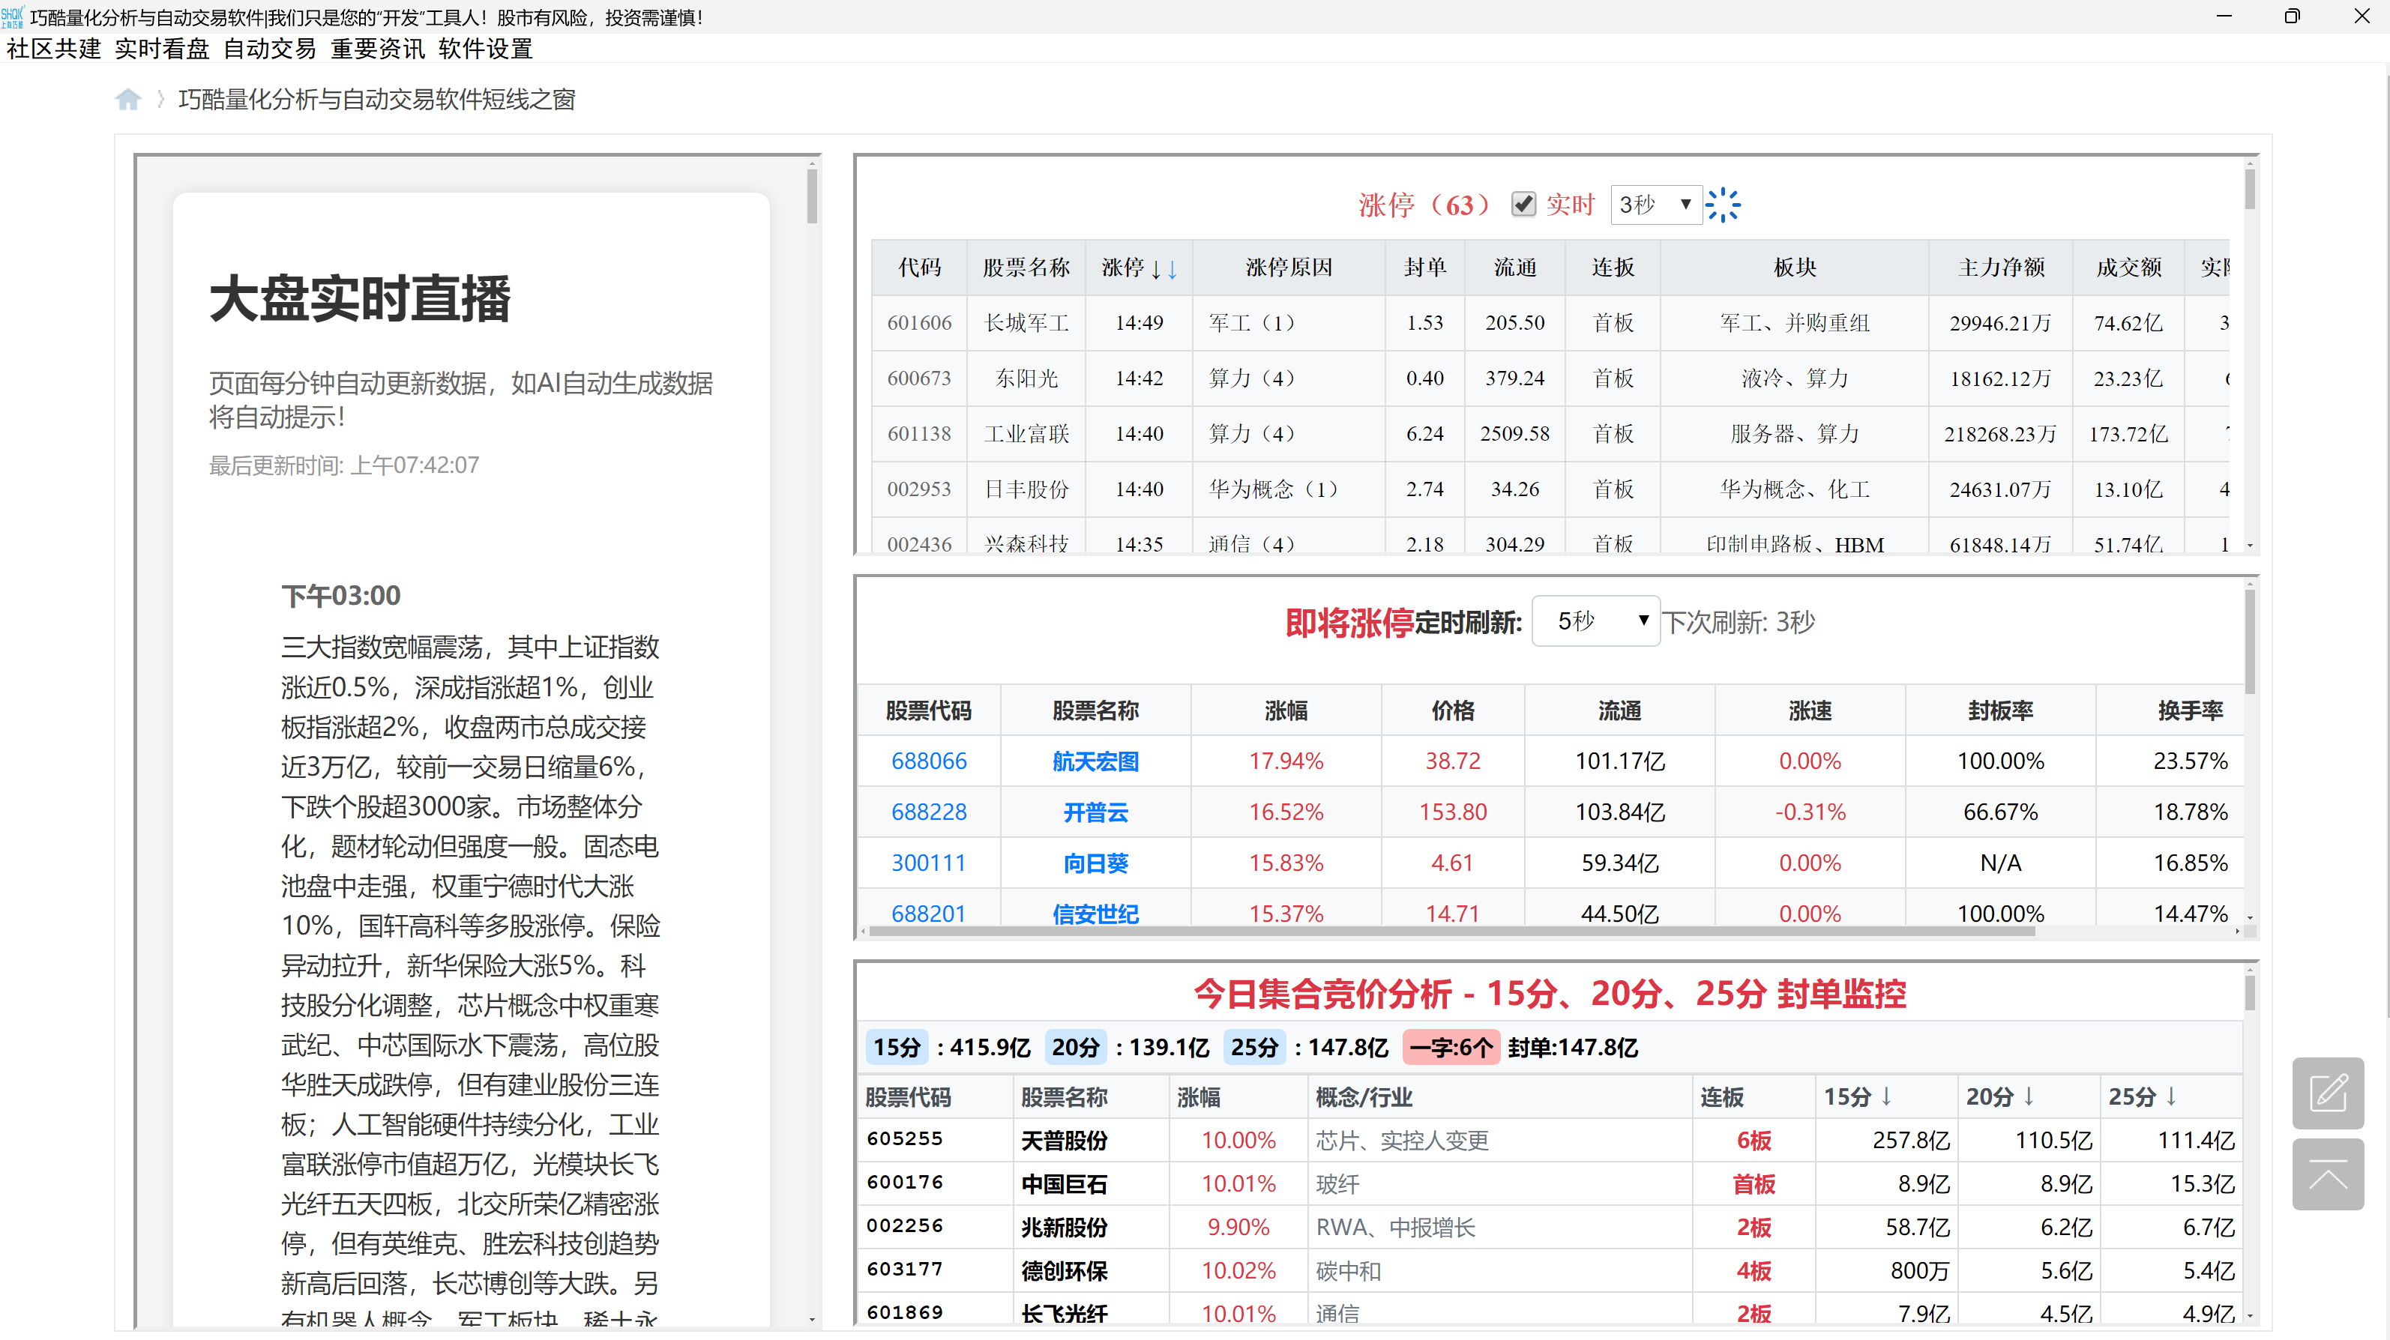Click stock code 601606
The image size is (2390, 1340).
tap(919, 323)
